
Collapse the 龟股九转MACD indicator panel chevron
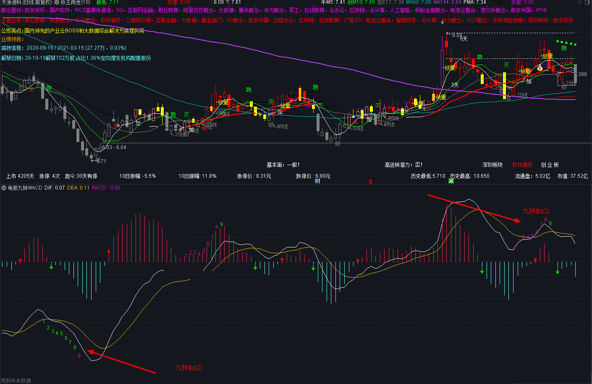[4, 188]
